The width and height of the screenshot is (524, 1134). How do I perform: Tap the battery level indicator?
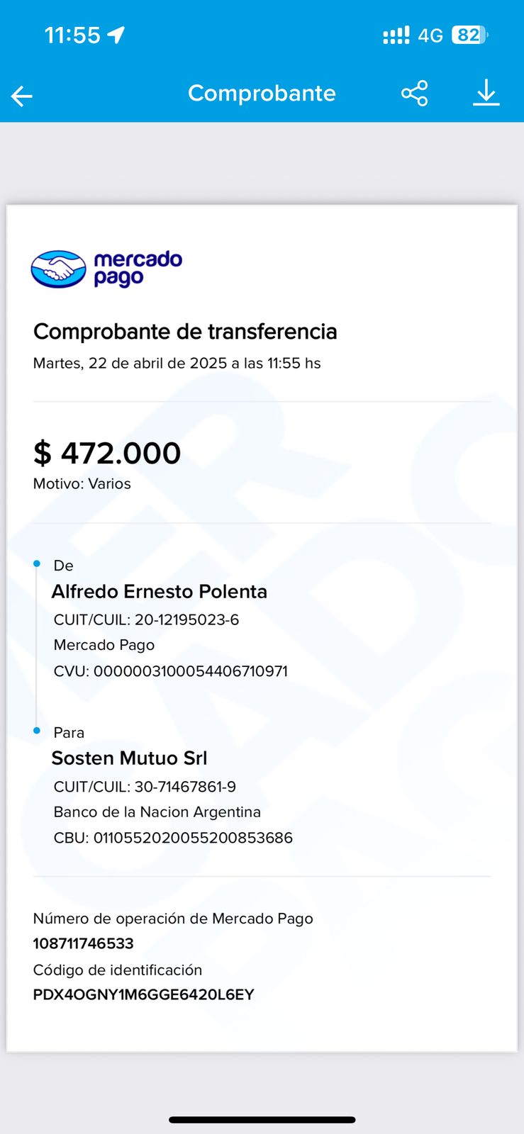point(469,35)
